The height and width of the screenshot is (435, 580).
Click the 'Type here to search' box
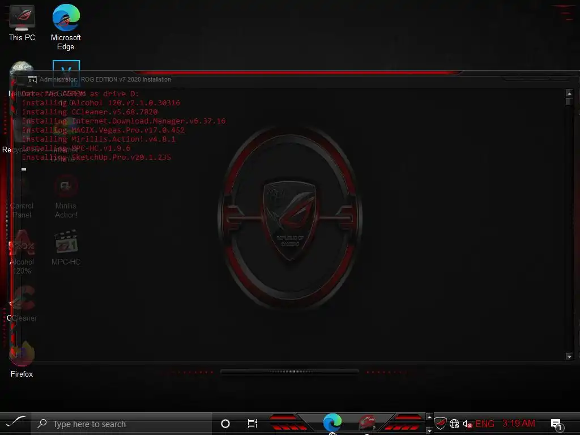(x=121, y=424)
